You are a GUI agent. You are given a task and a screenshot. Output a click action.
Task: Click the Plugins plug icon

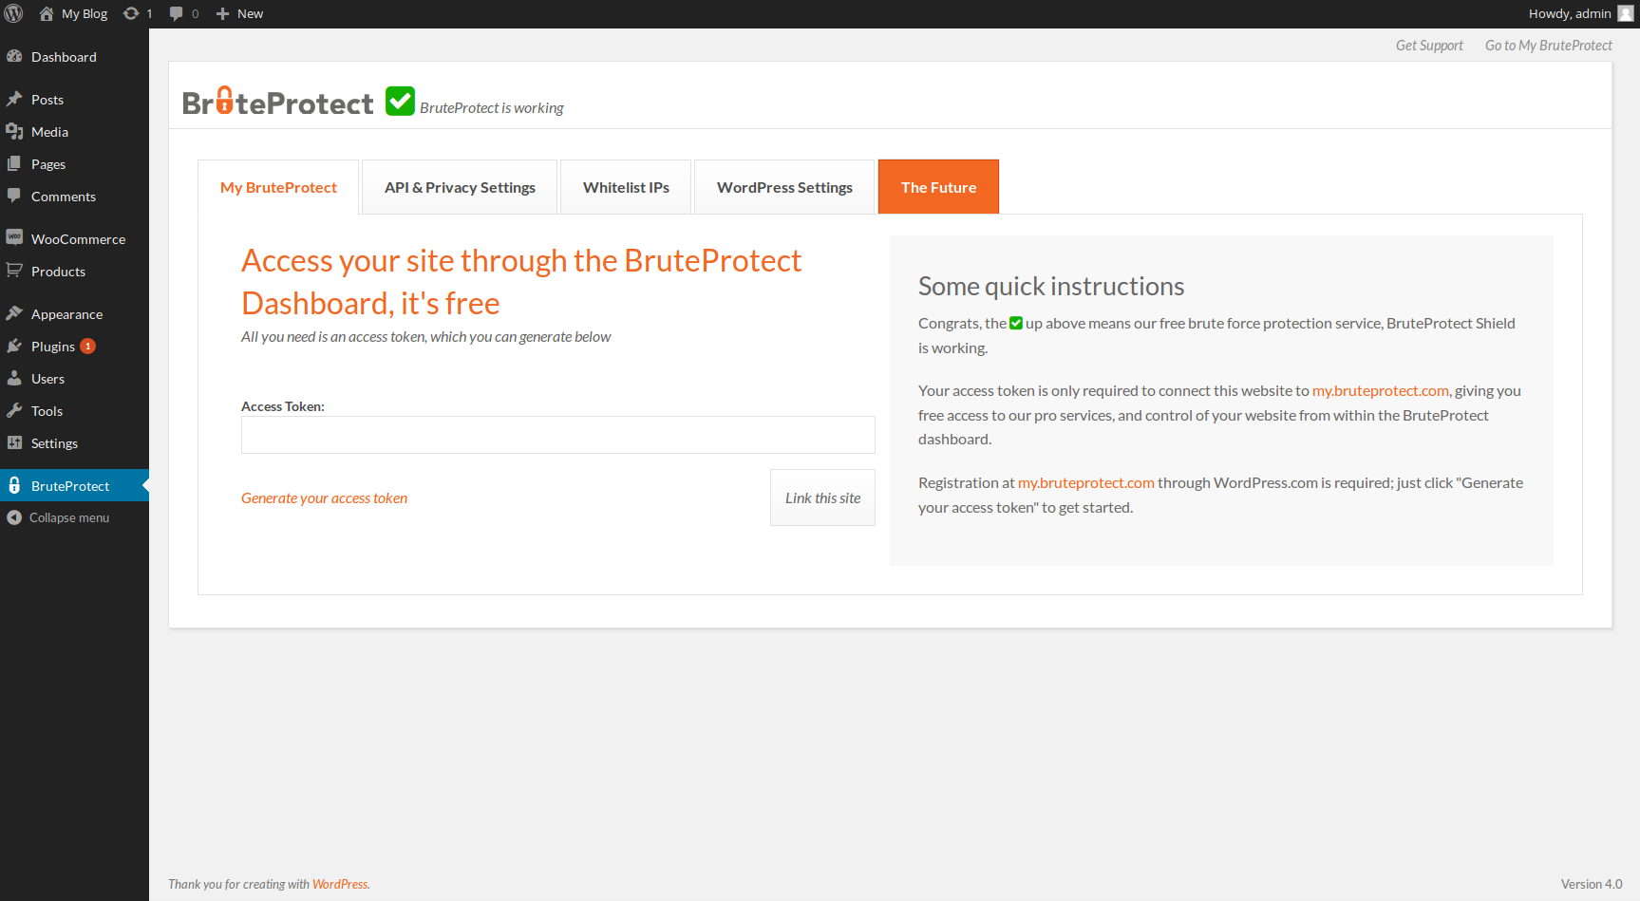14,346
